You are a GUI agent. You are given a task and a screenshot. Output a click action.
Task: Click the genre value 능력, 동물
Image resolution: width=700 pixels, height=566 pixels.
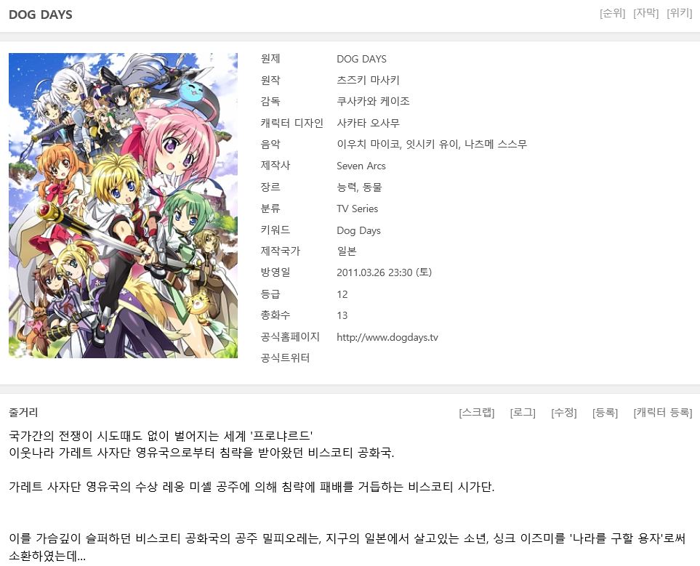pyautogui.click(x=359, y=187)
